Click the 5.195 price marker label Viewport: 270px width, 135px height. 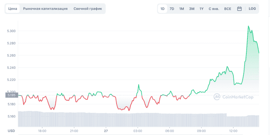point(11,95)
